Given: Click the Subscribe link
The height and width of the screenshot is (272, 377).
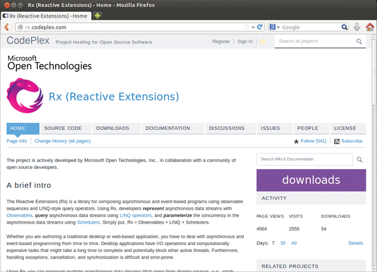Looking at the screenshot, I should (352, 141).
